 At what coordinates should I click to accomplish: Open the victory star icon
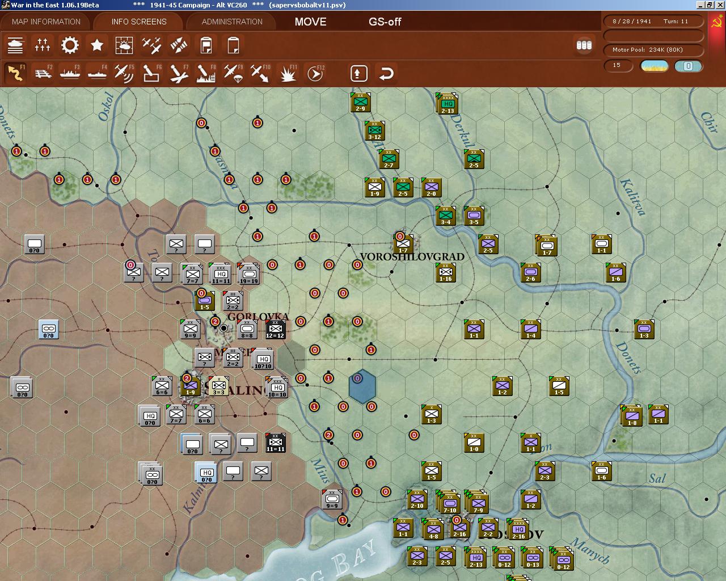pos(97,45)
